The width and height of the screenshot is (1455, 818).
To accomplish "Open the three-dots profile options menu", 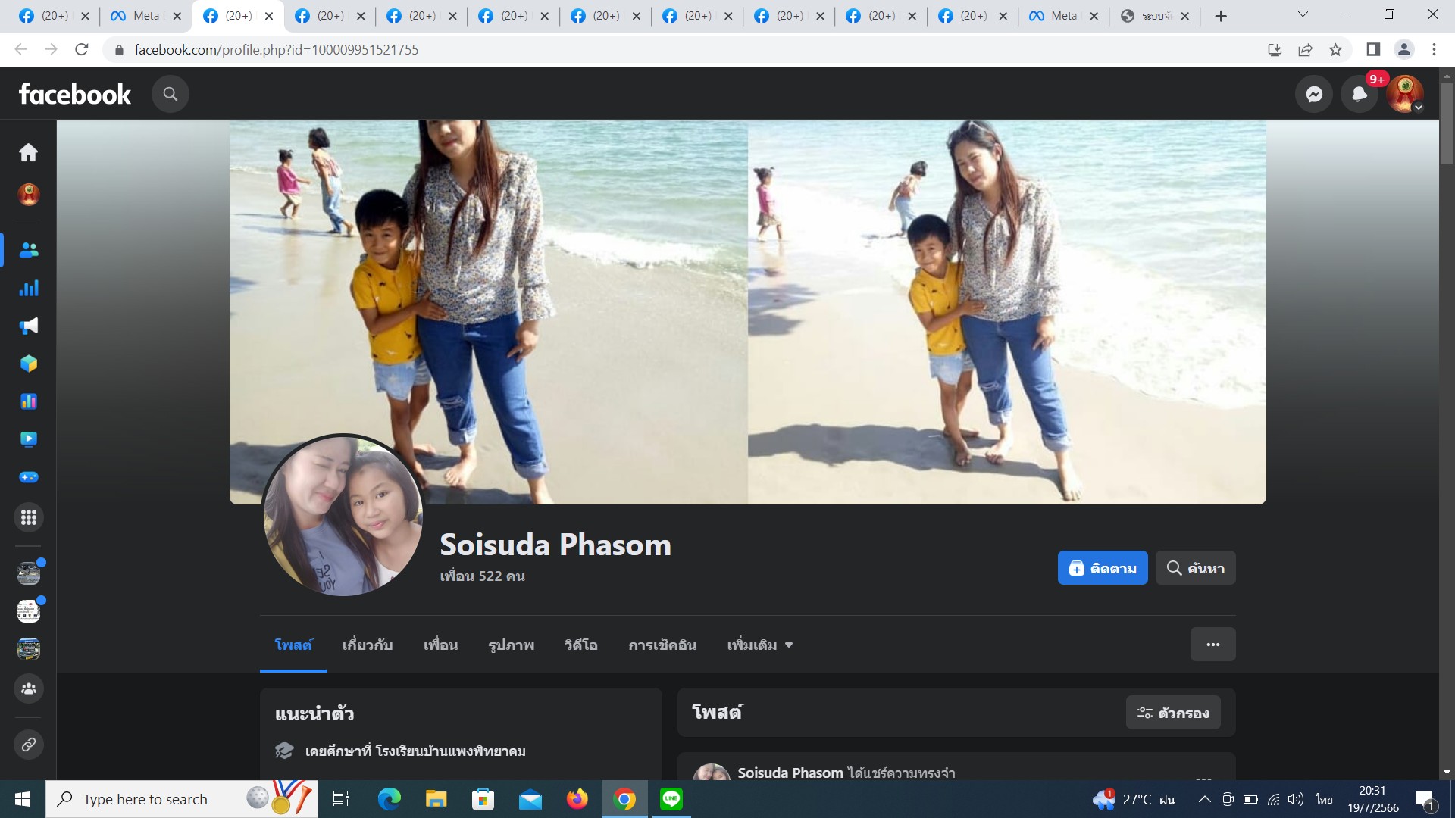I will pos(1212,645).
